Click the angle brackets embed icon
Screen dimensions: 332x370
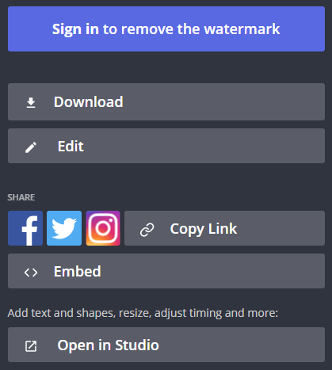(x=31, y=273)
